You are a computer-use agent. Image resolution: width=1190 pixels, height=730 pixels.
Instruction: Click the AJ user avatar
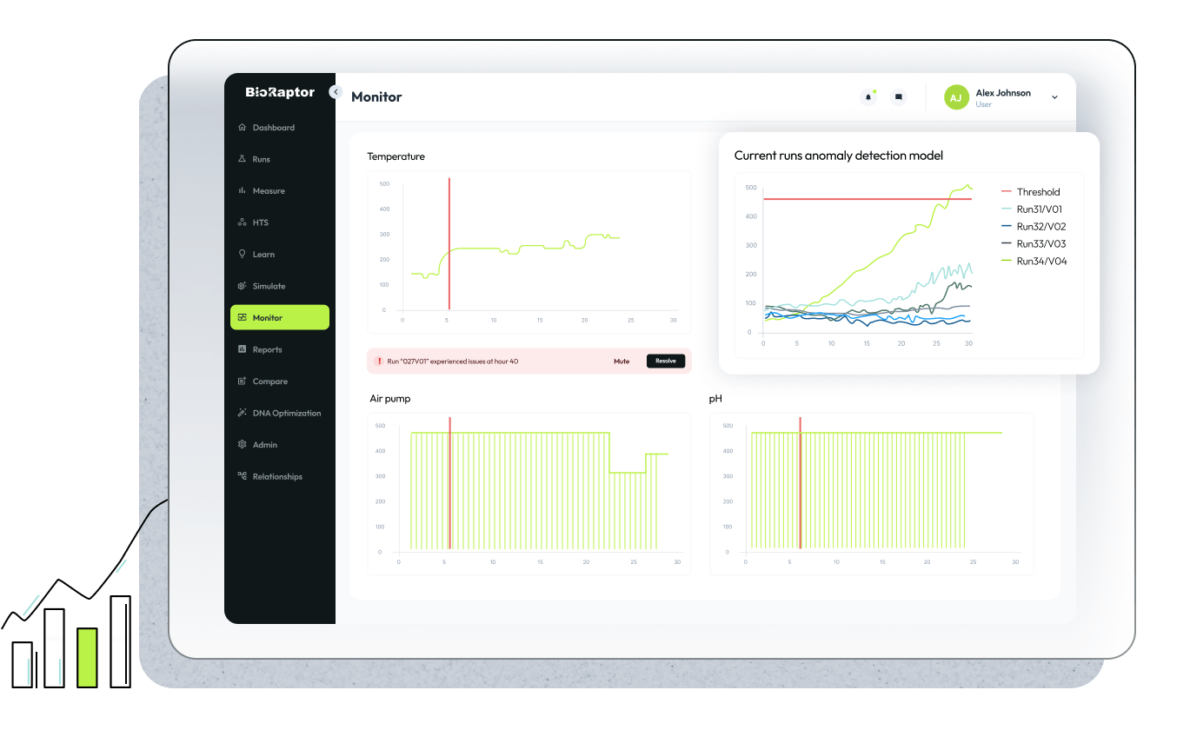tap(956, 97)
